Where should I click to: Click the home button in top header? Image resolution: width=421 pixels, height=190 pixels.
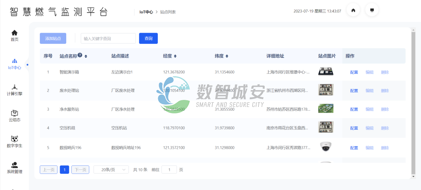coord(353,10)
